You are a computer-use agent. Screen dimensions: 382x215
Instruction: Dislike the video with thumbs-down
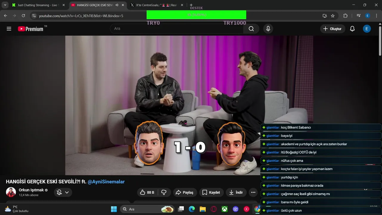click(x=164, y=193)
